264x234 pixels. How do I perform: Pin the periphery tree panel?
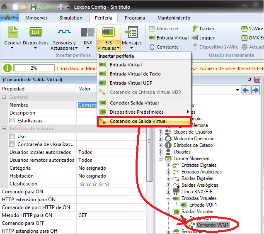pyautogui.click(x=249, y=80)
